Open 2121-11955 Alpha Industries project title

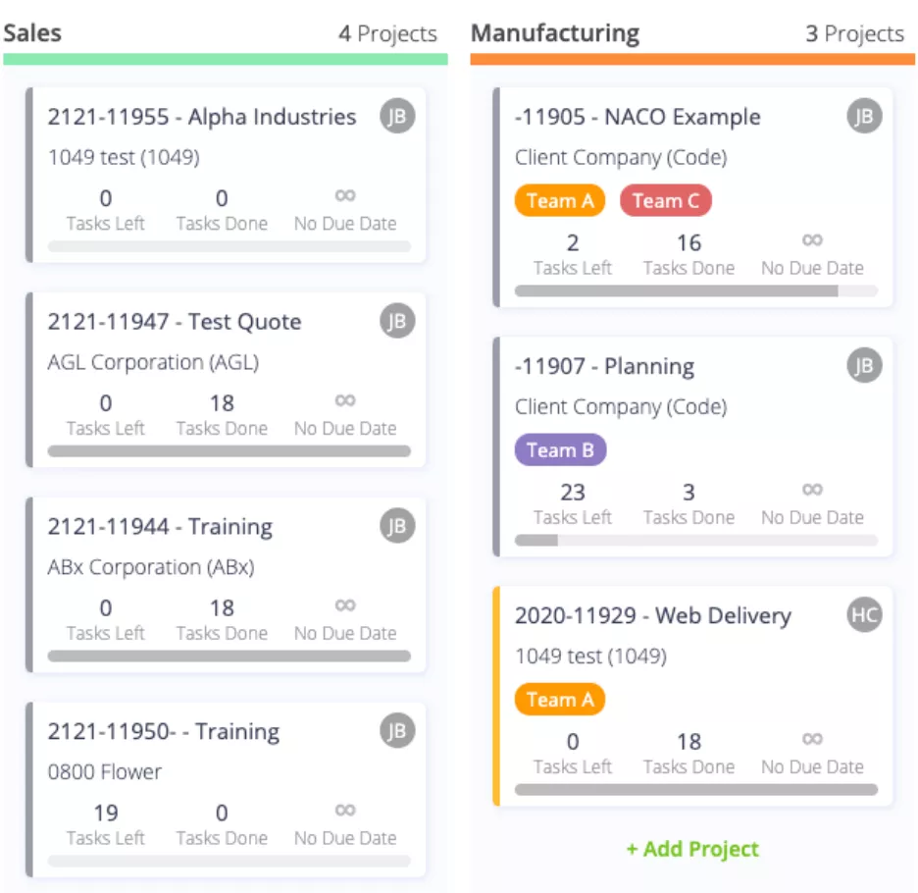[x=202, y=117]
